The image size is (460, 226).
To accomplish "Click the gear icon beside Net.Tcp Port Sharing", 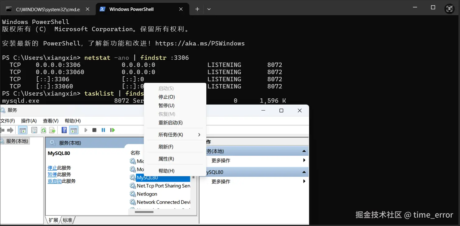I will [133, 186].
